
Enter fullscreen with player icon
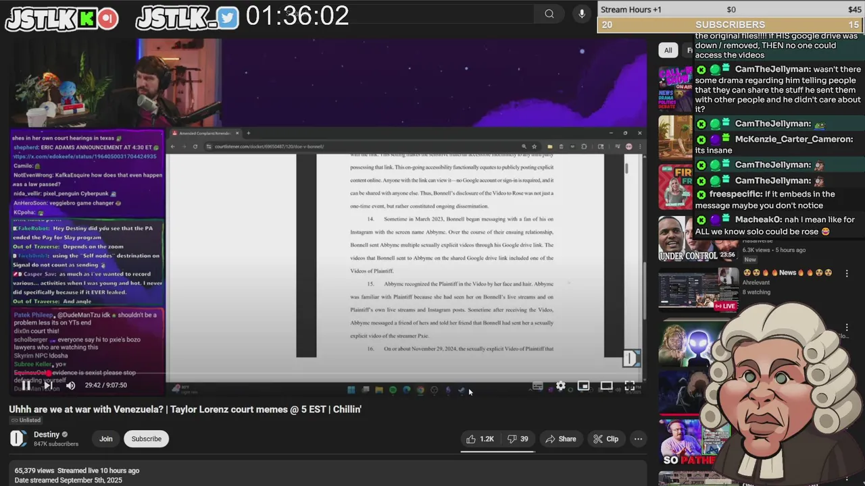point(629,385)
